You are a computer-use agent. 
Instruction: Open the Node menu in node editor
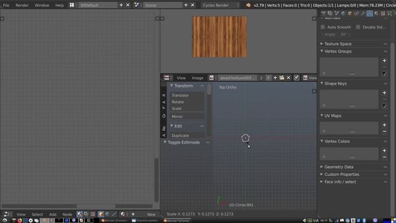(67, 214)
